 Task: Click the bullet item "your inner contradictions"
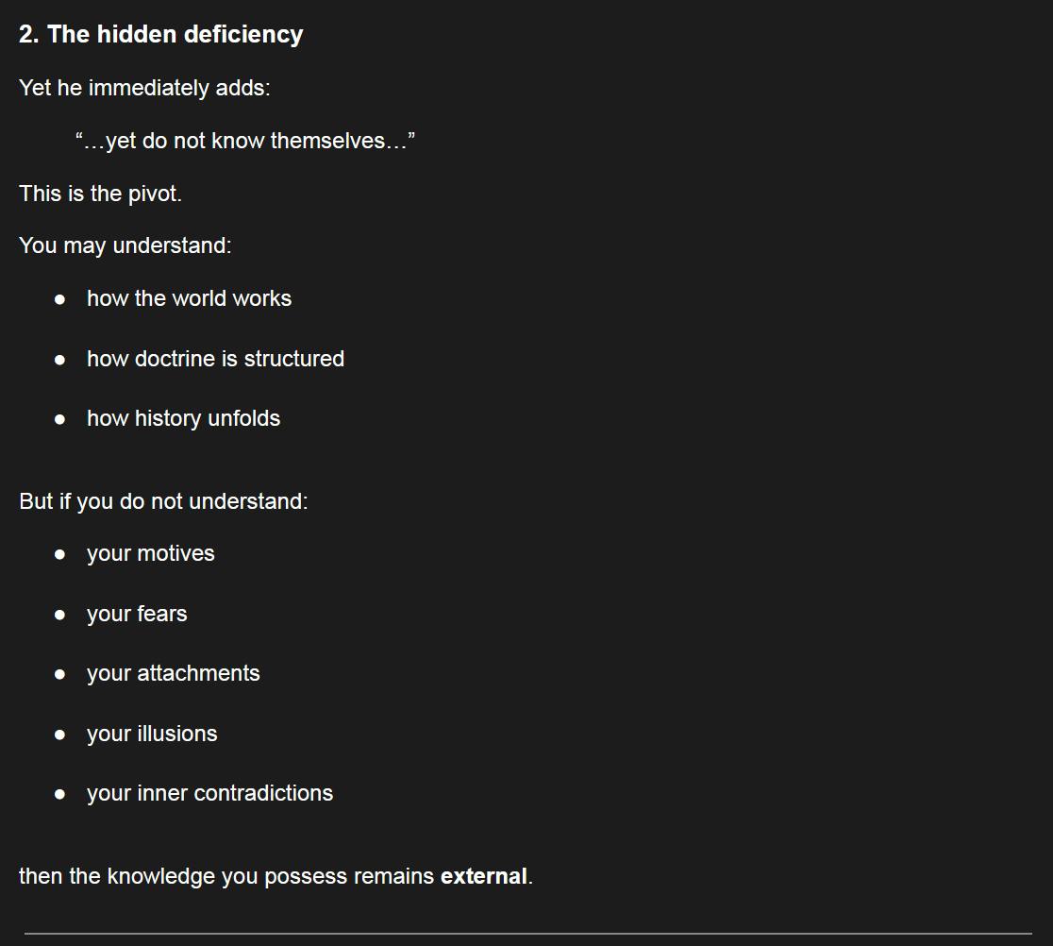209,793
